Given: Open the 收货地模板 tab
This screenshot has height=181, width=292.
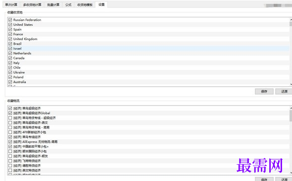Looking at the screenshot, I should point(85,4).
